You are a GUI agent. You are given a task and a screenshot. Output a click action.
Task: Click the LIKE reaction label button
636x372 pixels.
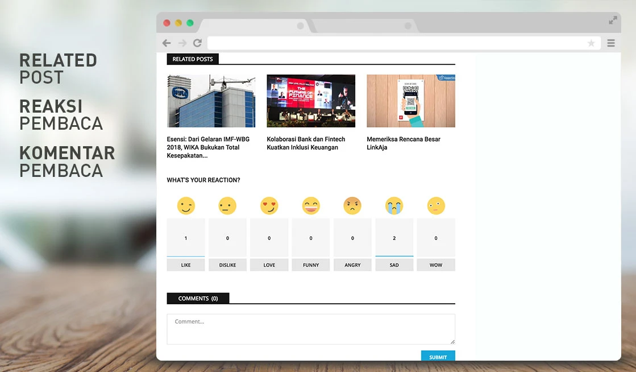186,265
